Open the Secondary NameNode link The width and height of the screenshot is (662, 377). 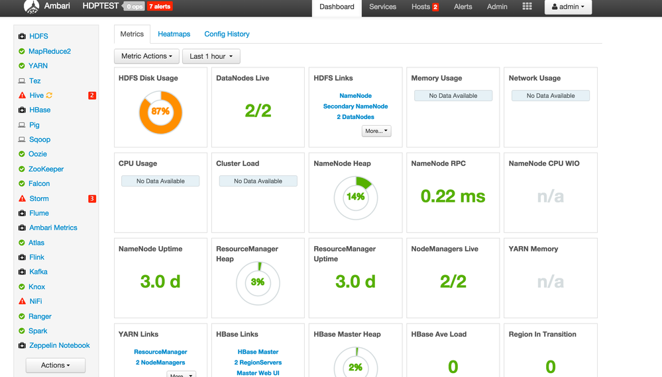click(355, 106)
